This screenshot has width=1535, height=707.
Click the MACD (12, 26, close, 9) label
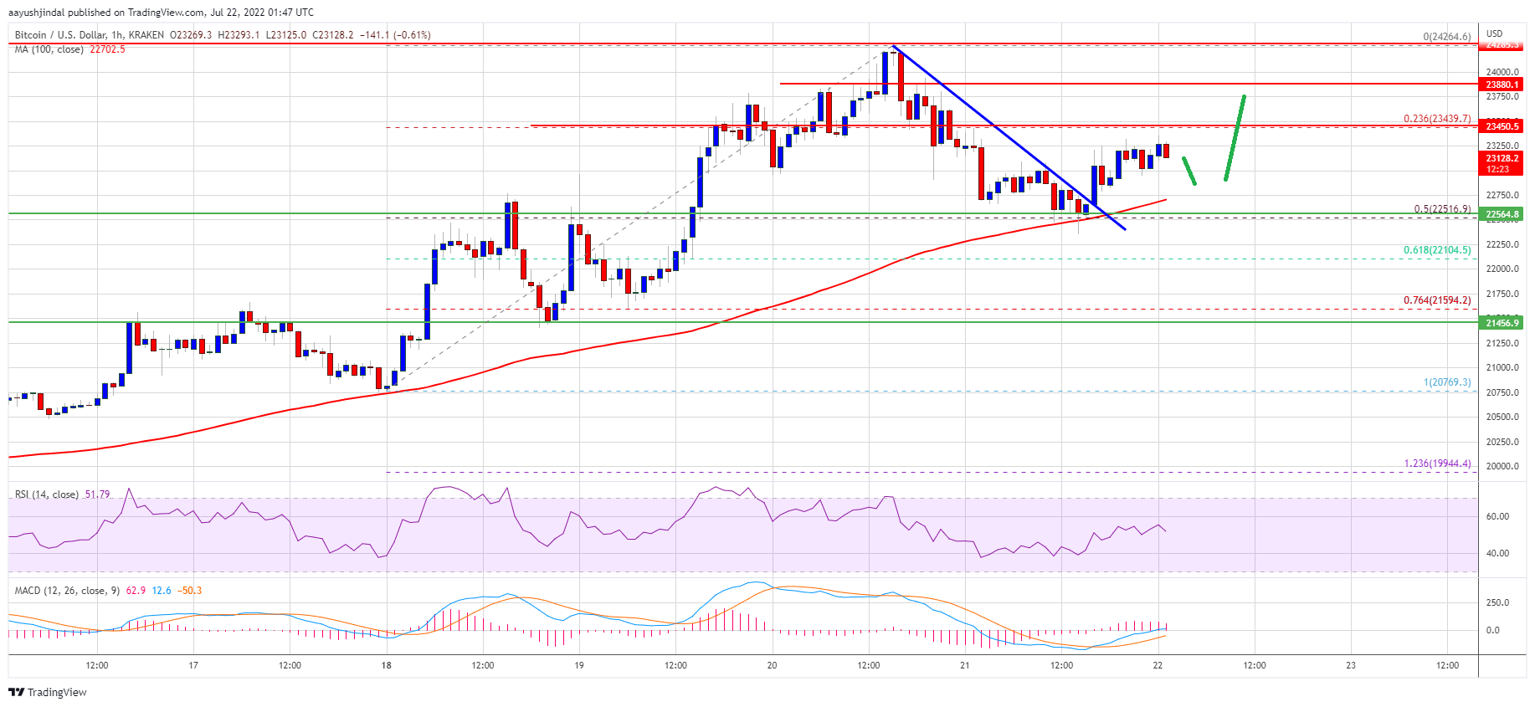point(68,591)
